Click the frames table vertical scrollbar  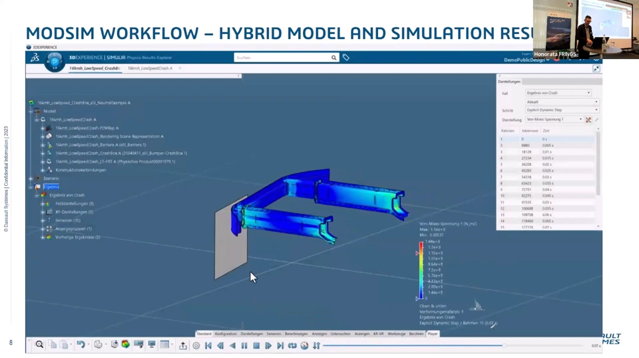598,163
